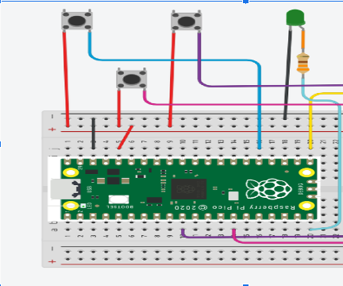Click the debug pads on the Pico's right edge

tap(311, 189)
